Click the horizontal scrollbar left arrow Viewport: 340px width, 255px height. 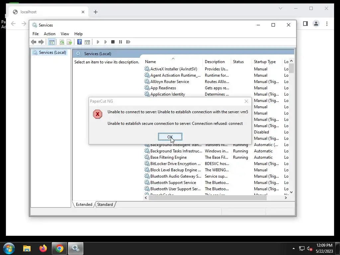coord(146,198)
